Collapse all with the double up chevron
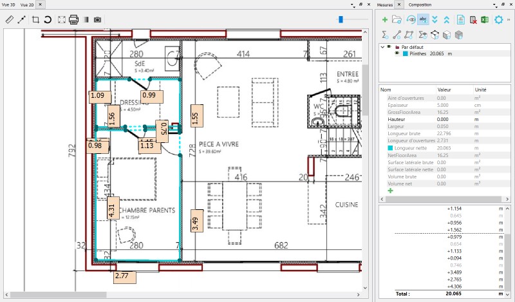Image resolution: width=515 pixels, height=302 pixels. point(446,20)
